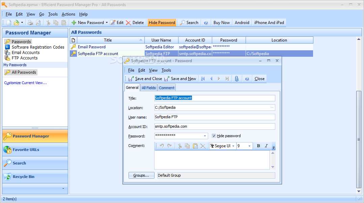Expand navigation pane configure buttons arrow
364x203 pixels.
63,188
